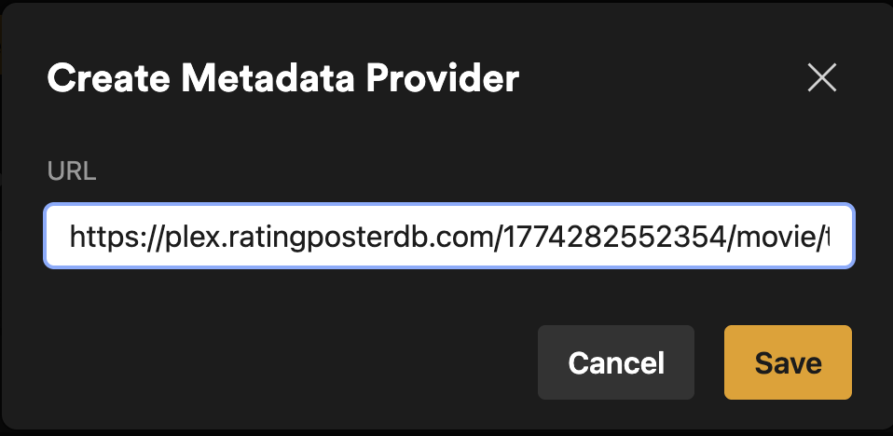The height and width of the screenshot is (436, 893).
Task: Save the new metadata provider
Action: coord(788,362)
